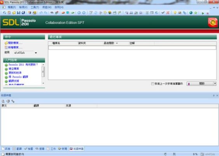
Task: Click the home-arrow first toolbar icon
Action: coord(4,13)
